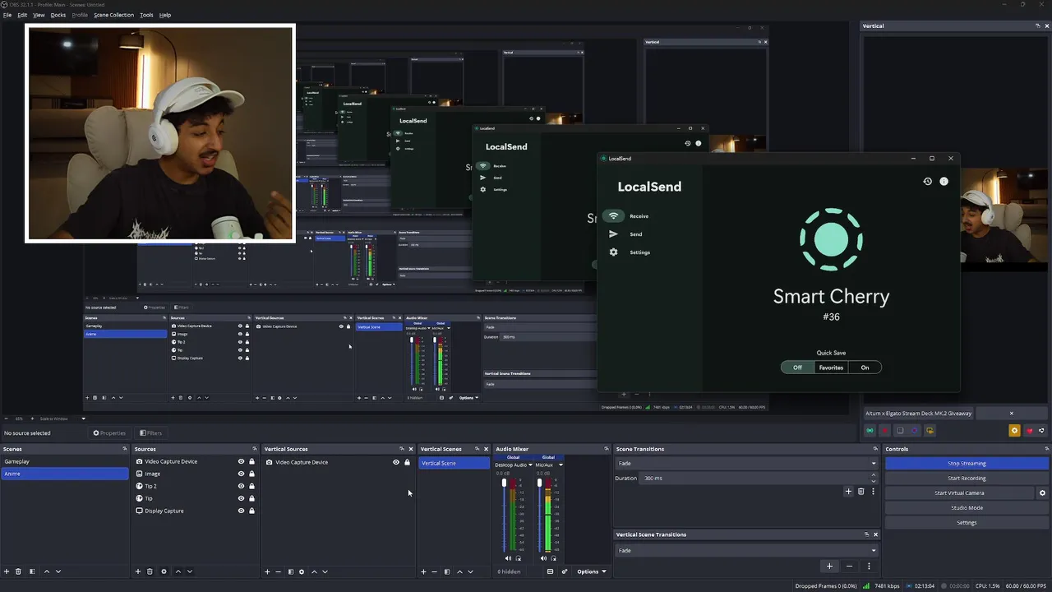This screenshot has height=592, width=1052.
Task: Move source down in Sources panel
Action: point(189,571)
